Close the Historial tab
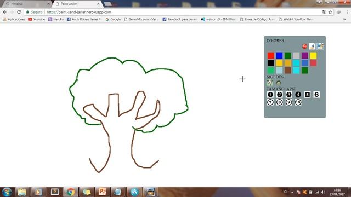This screenshot has height=197, width=351. (x=49, y=4)
